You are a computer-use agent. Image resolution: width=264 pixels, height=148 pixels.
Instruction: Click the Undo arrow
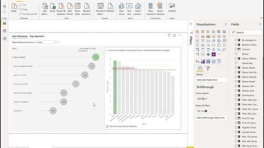click(x=5, y=7)
